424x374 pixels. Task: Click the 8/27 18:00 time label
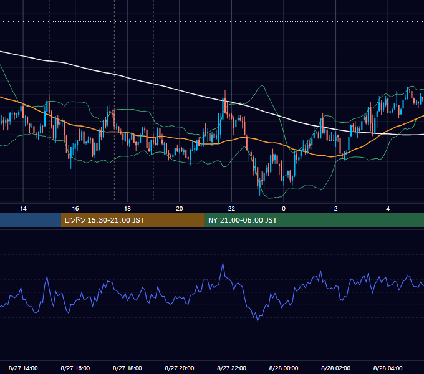click(127, 368)
